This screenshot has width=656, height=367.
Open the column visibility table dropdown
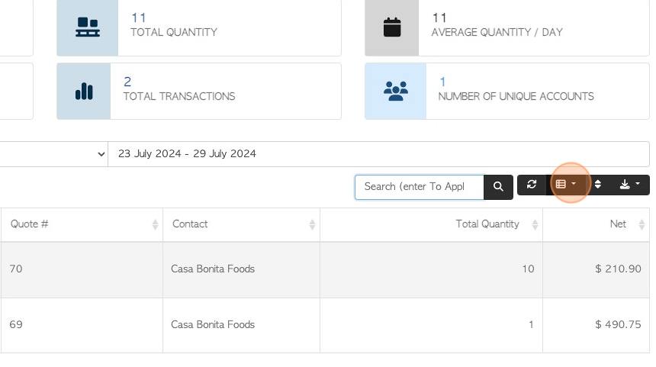(x=566, y=185)
